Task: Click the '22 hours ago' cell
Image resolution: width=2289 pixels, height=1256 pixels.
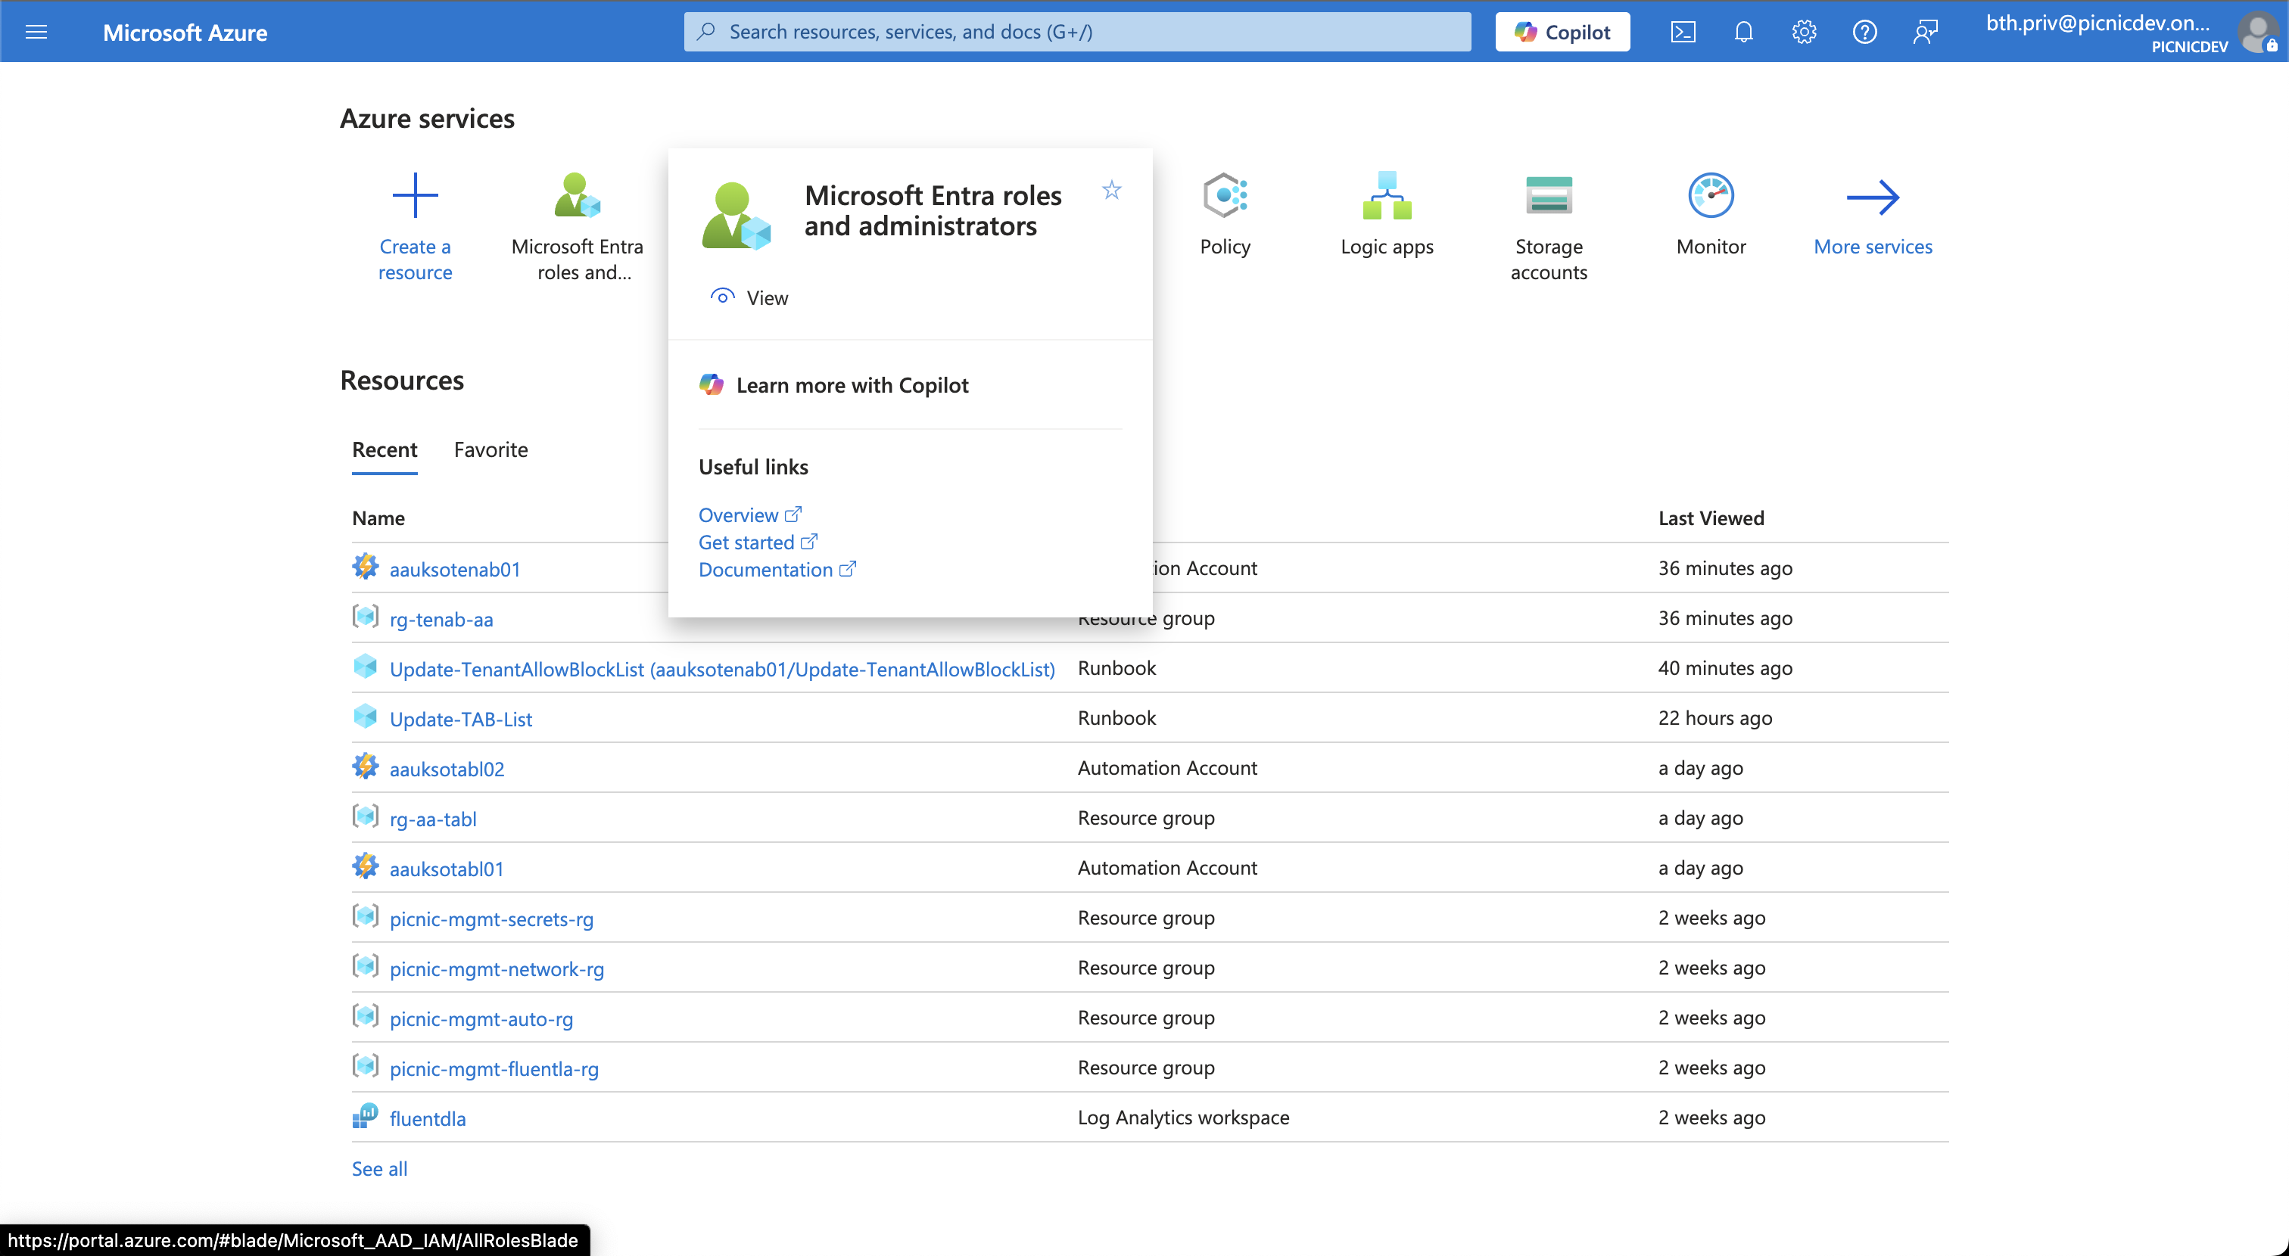Action: (1715, 718)
